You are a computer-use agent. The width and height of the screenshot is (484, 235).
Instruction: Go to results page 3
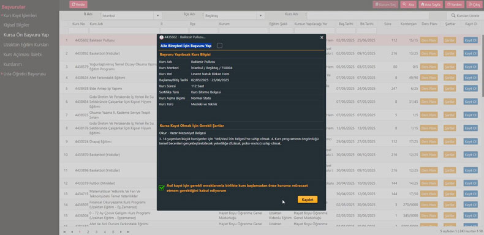tap(96, 231)
